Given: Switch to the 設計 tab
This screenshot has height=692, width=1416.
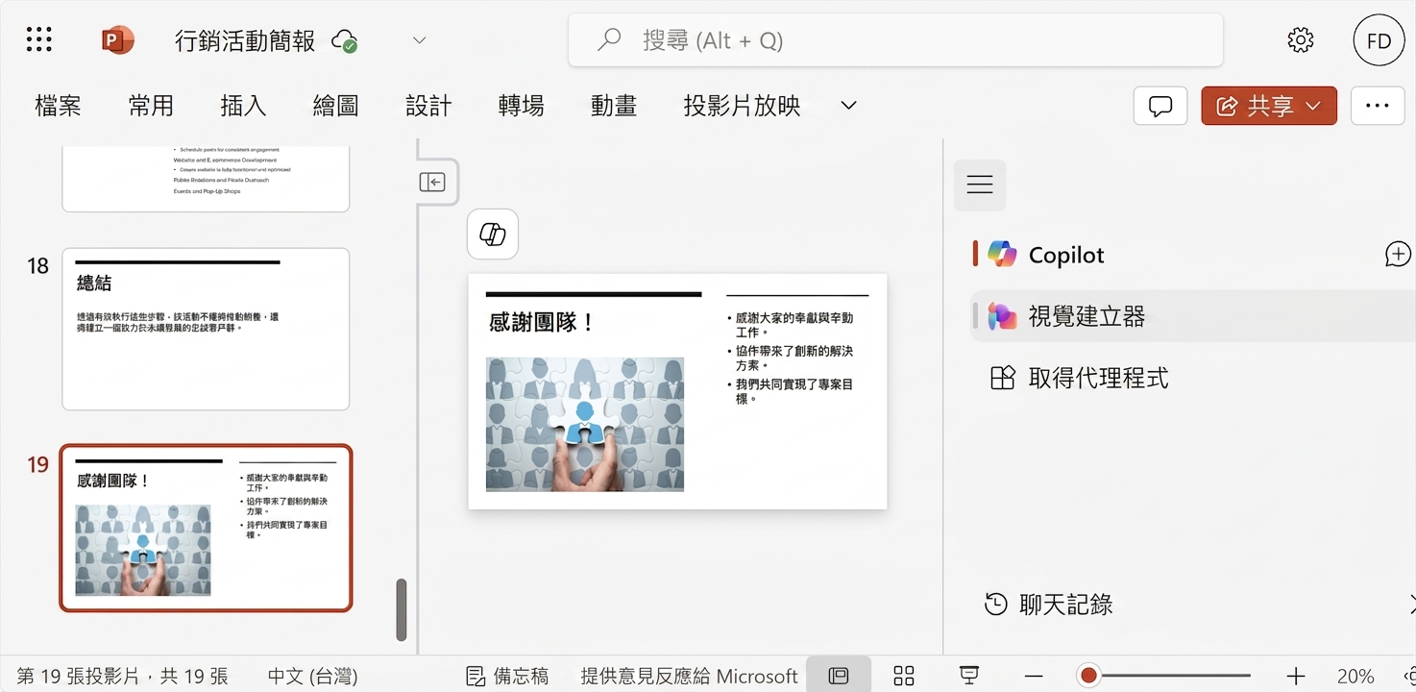Looking at the screenshot, I should [x=428, y=106].
